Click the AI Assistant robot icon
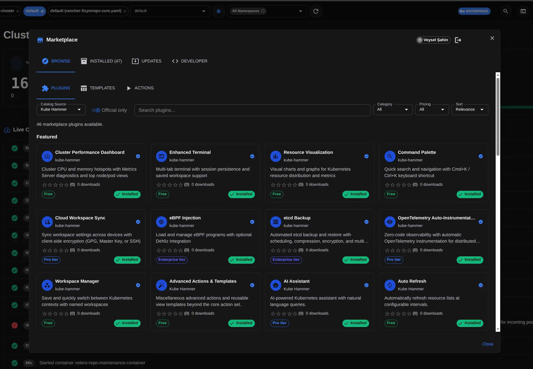Screen dimensions: 533x369 [x=276, y=285]
